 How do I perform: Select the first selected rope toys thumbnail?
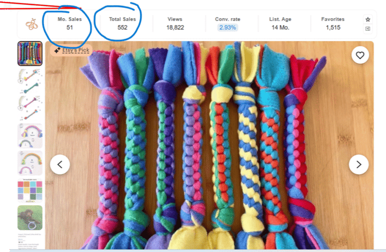[30, 53]
